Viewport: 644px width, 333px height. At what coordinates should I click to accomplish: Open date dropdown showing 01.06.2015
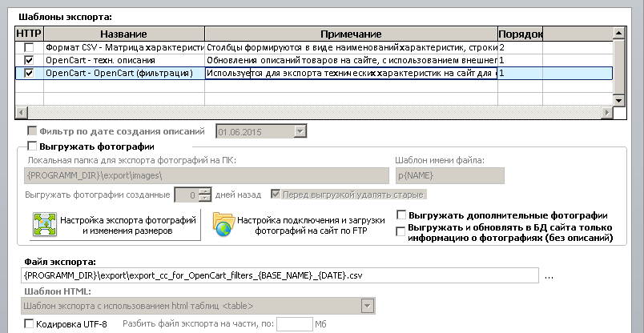(x=300, y=132)
